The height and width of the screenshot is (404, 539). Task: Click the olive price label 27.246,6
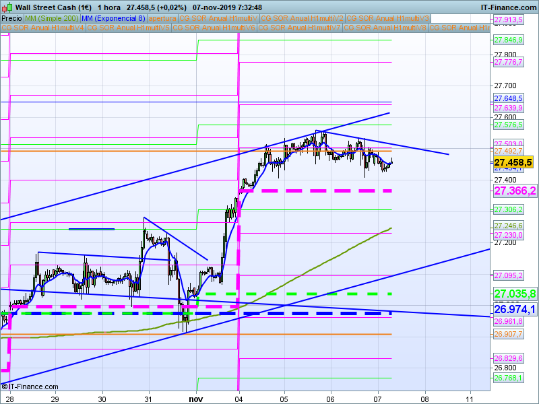(508, 226)
